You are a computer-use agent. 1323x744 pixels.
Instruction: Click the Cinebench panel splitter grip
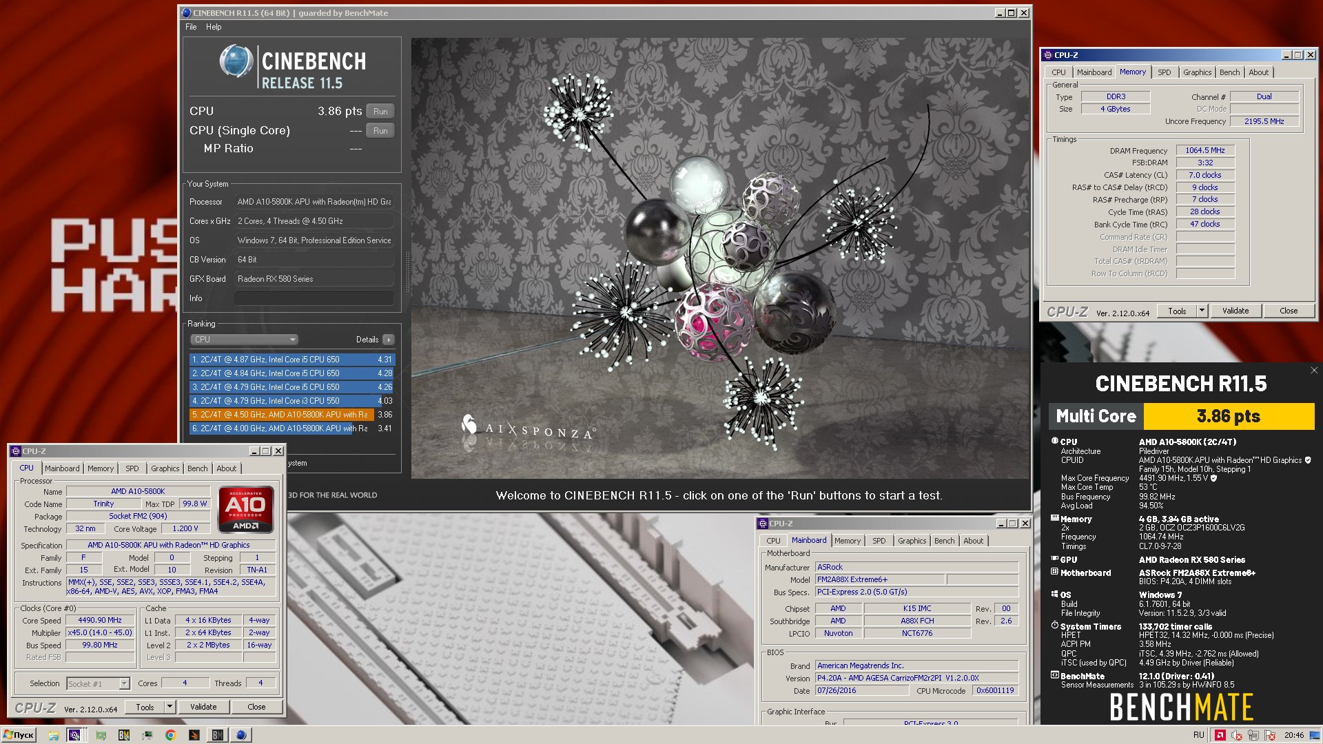pyautogui.click(x=407, y=272)
